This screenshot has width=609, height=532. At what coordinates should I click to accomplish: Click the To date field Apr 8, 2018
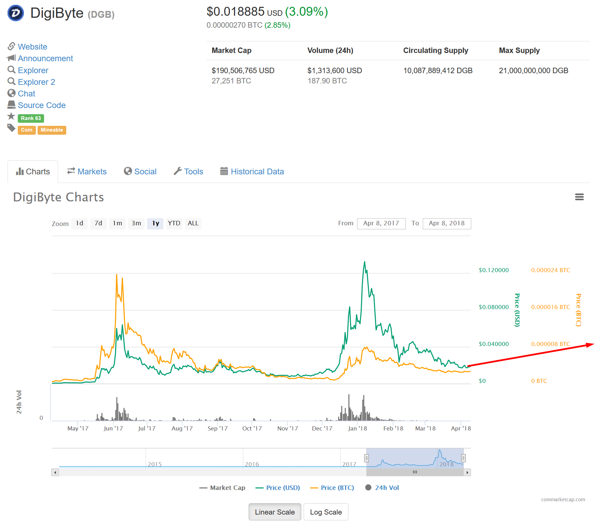447,223
